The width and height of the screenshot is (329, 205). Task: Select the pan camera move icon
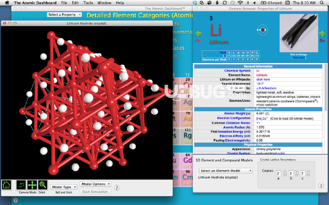pyautogui.click(x=32, y=185)
